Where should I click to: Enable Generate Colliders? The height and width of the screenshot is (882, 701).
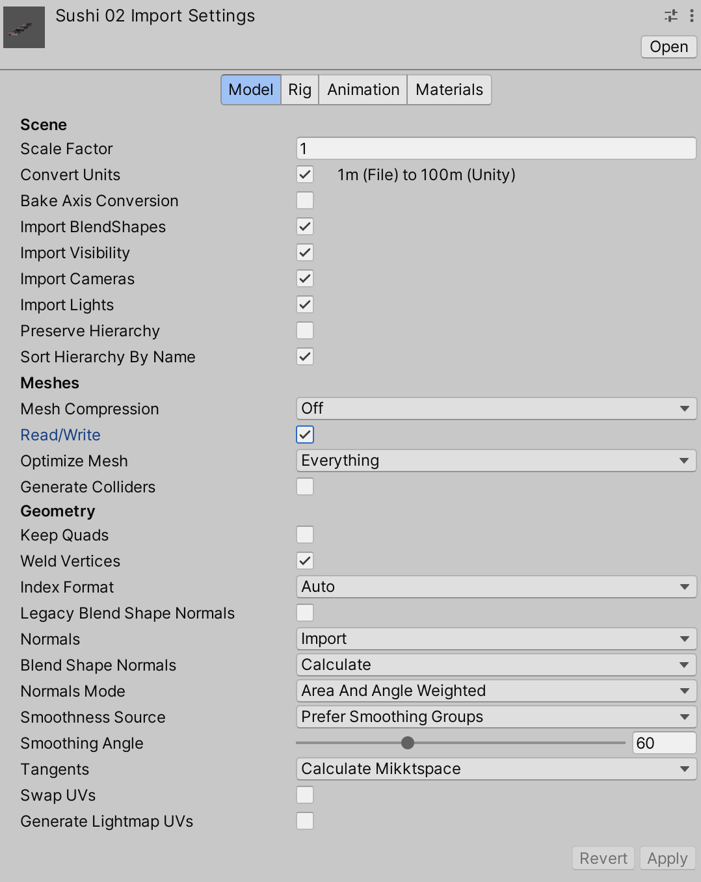[x=304, y=487]
